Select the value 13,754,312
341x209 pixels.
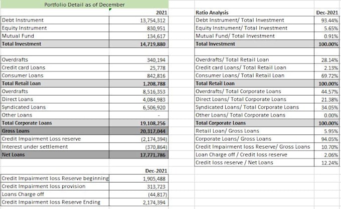click(x=139, y=20)
